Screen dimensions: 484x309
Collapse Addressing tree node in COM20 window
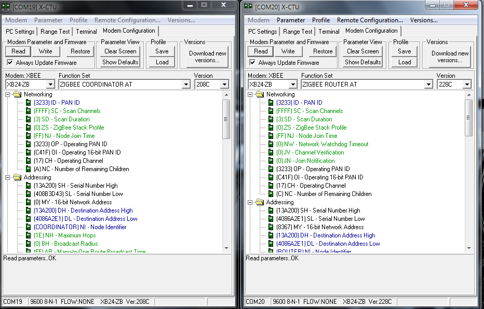(250, 203)
